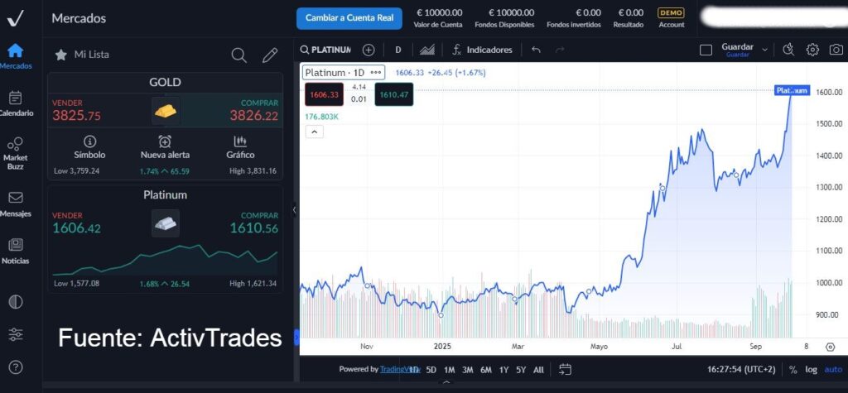
Task: Toggle the dark/light theme icon
Action: click(16, 302)
